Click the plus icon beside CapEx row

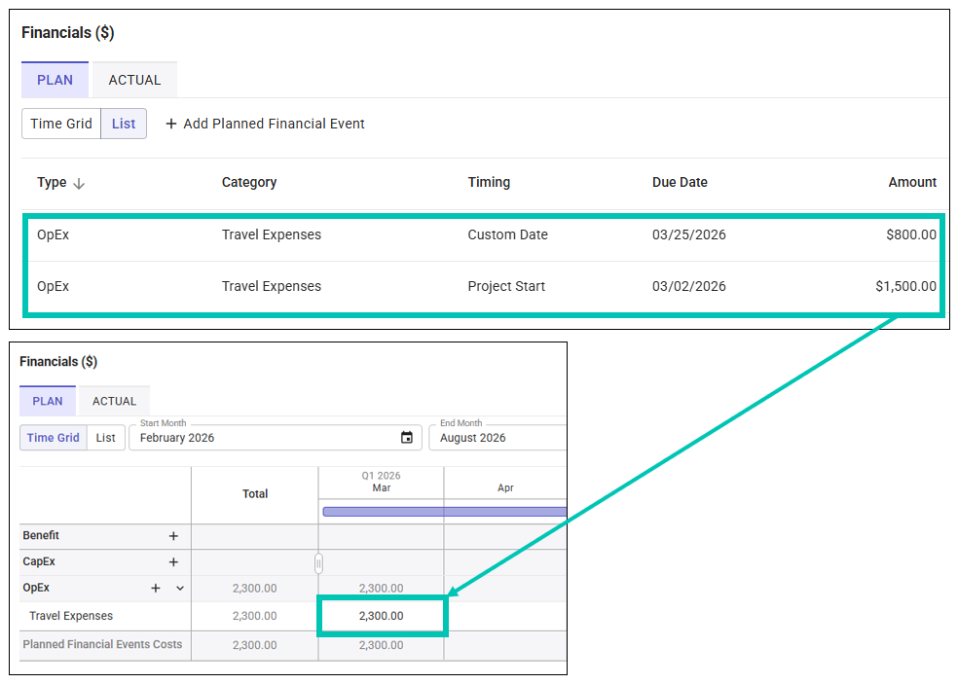[173, 562]
